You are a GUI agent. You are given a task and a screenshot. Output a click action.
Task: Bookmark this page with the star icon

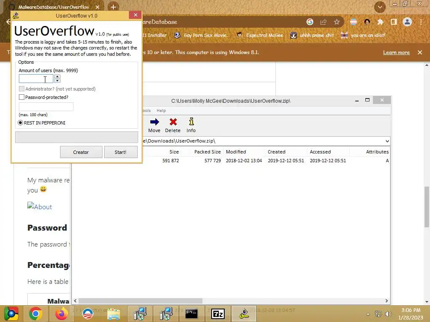pos(337,22)
